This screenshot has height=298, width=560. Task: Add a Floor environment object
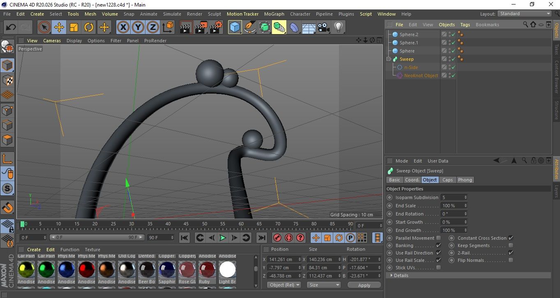coord(309,28)
